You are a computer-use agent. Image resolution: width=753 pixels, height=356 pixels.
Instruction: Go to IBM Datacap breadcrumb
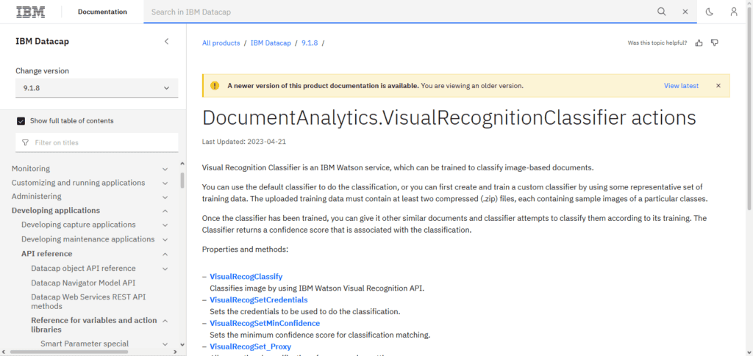click(x=271, y=43)
